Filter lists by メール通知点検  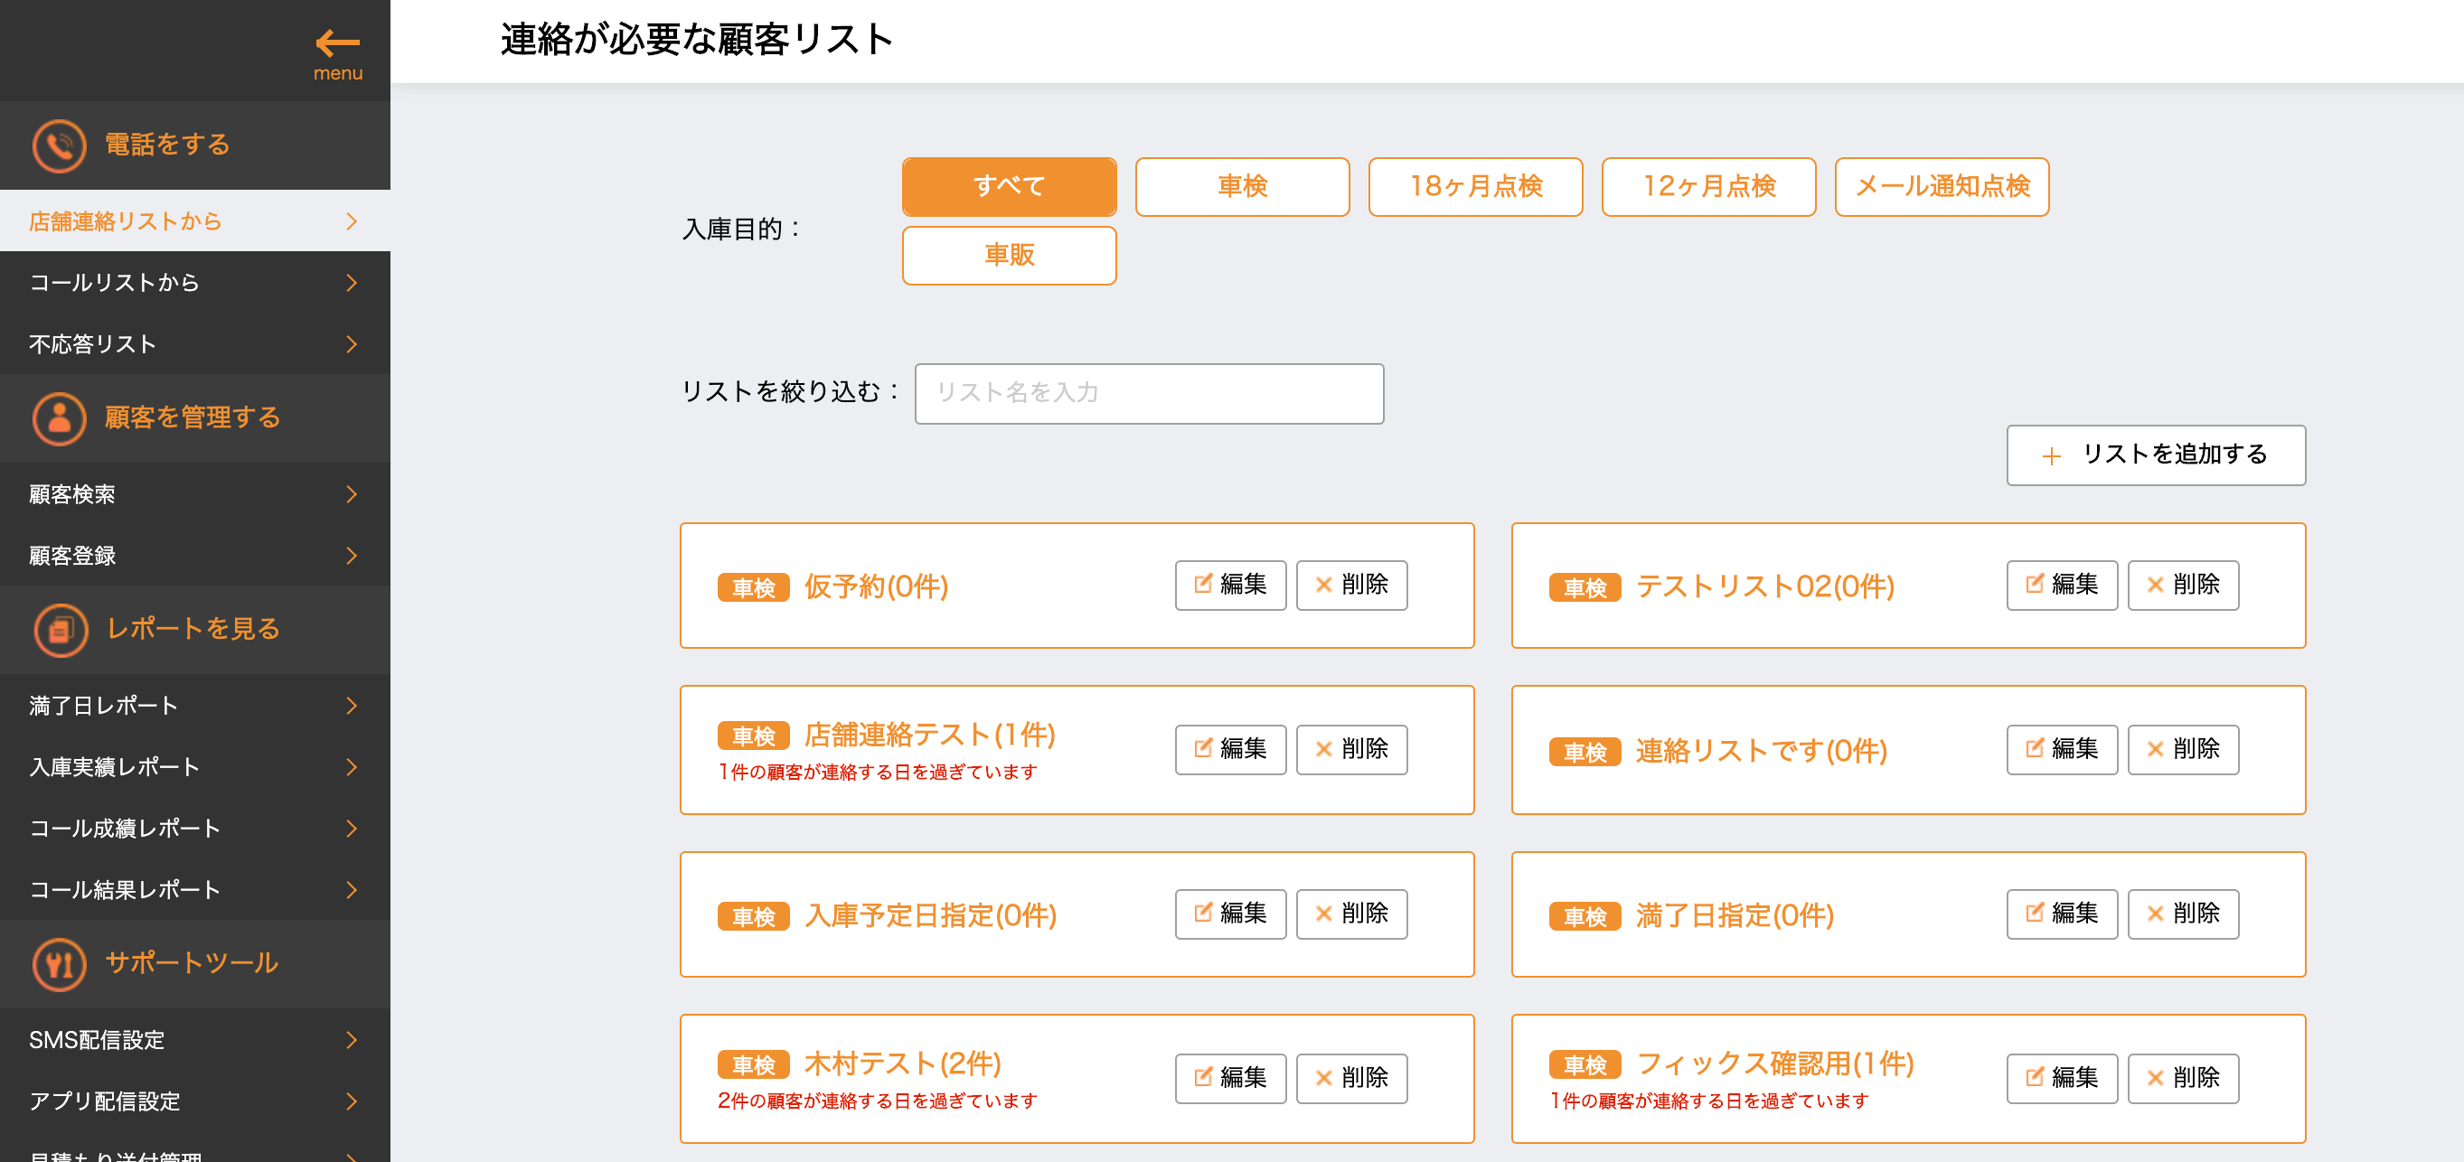tap(1942, 186)
